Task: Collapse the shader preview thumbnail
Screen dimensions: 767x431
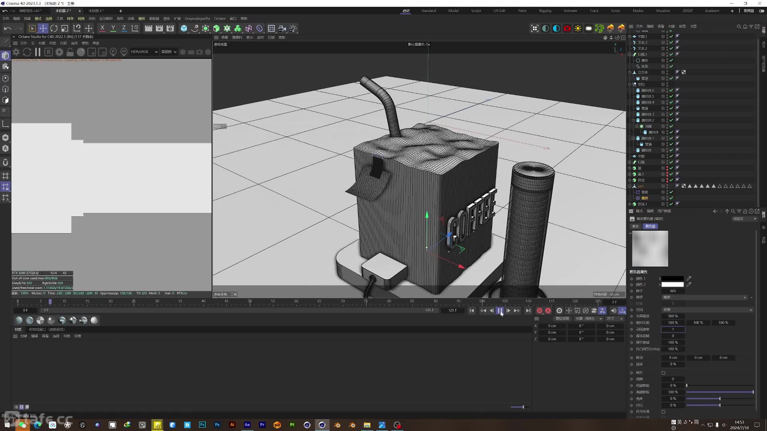Action: 630,233
